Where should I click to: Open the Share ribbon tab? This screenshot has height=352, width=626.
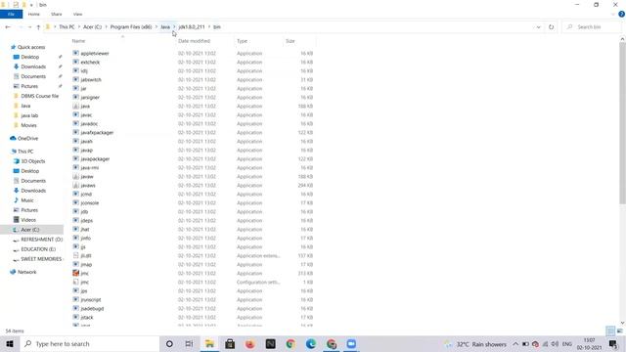tap(57, 14)
